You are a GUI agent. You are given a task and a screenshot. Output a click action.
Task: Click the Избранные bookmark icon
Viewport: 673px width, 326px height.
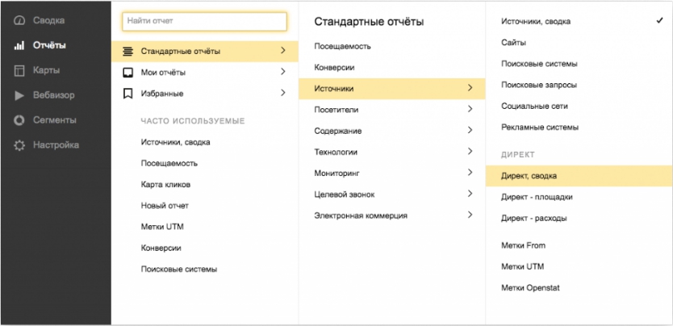coord(128,94)
